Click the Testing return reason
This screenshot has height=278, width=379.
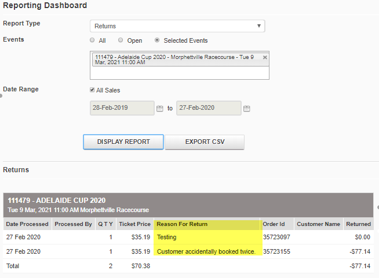click(166, 237)
